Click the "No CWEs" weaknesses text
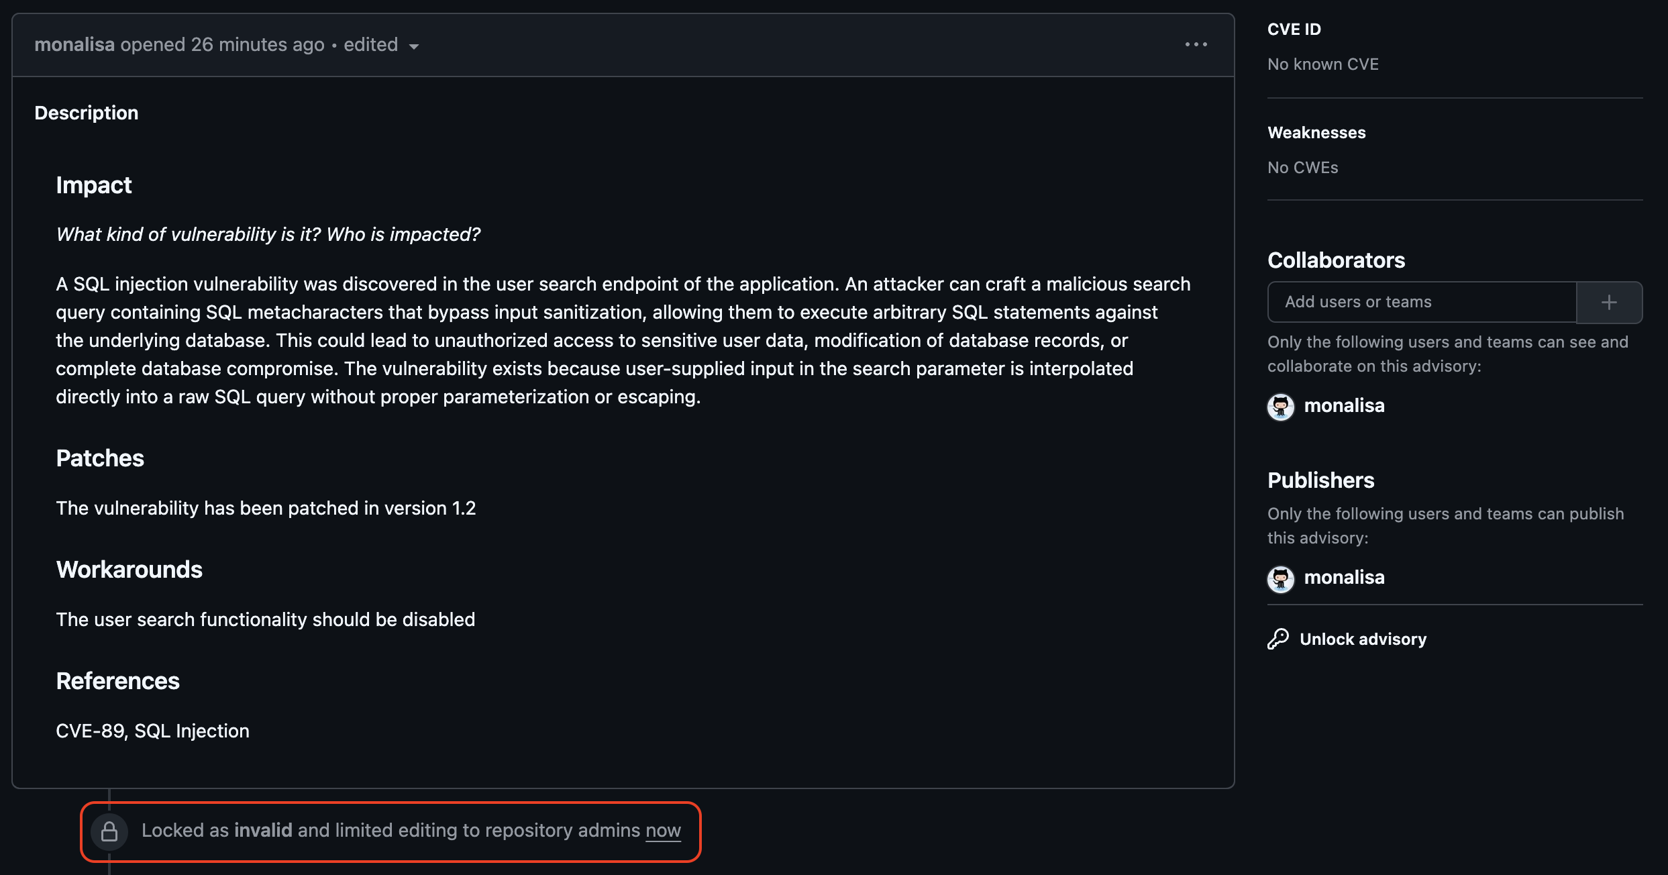Image resolution: width=1668 pixels, height=875 pixels. point(1302,168)
